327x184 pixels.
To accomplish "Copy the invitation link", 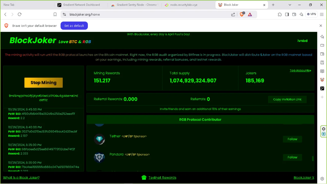I will click(287, 99).
